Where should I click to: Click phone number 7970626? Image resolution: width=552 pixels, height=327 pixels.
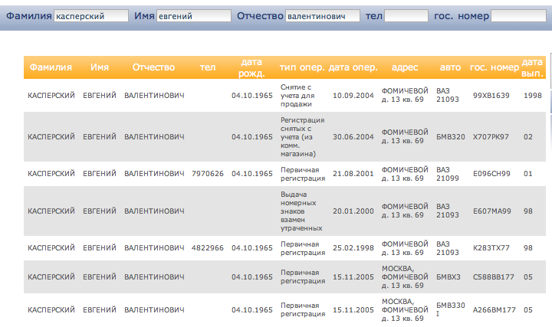coord(208,174)
